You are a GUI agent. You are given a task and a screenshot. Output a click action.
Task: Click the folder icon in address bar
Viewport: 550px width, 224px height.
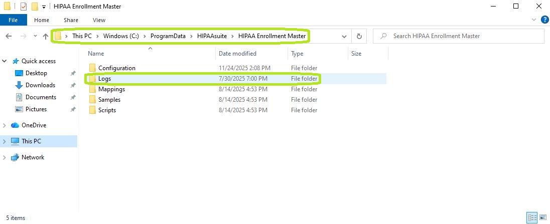point(58,36)
